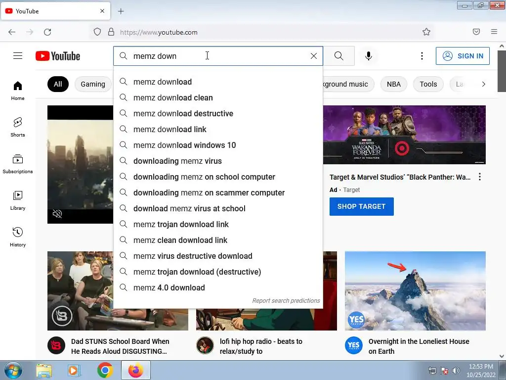The image size is (506, 380).
Task: Close the YouTube tab
Action: (x=102, y=11)
